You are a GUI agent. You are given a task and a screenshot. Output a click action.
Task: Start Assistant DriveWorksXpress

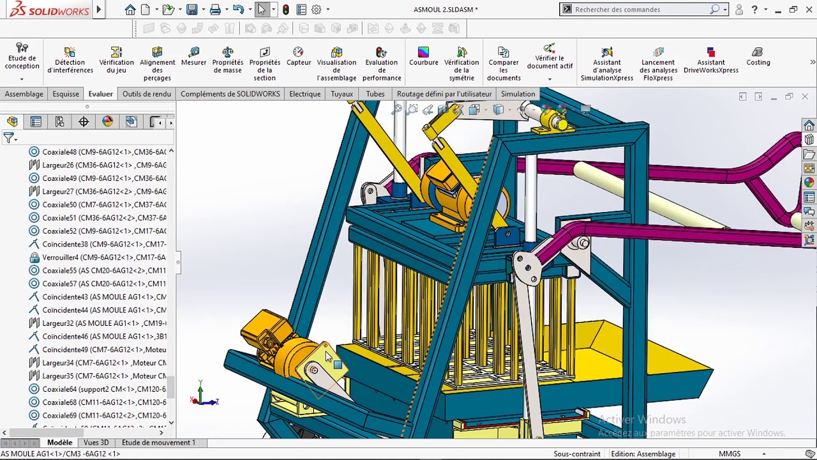pos(710,60)
